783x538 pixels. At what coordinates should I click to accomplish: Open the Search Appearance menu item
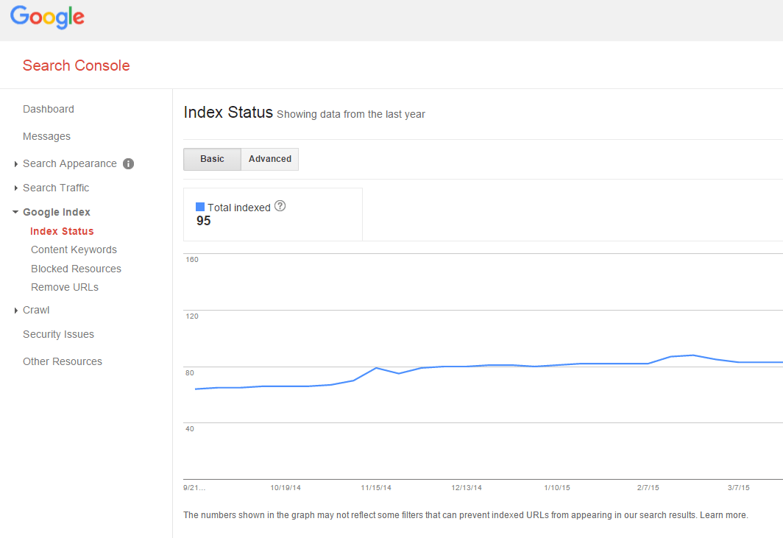click(69, 163)
